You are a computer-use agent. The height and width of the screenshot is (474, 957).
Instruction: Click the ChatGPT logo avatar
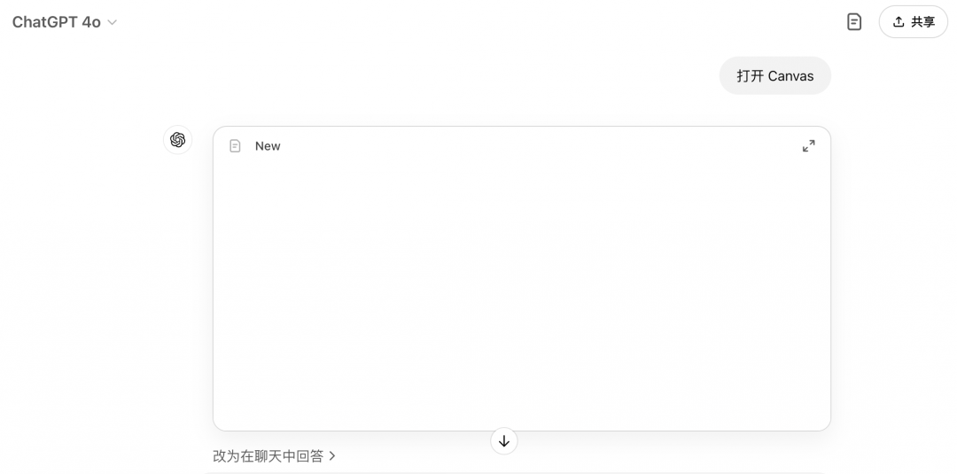pos(177,140)
